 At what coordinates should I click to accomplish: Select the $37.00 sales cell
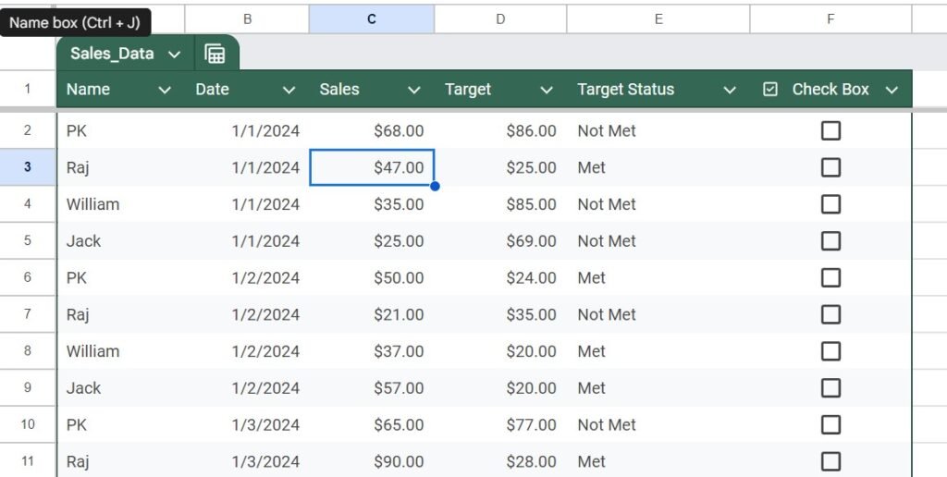[372, 350]
